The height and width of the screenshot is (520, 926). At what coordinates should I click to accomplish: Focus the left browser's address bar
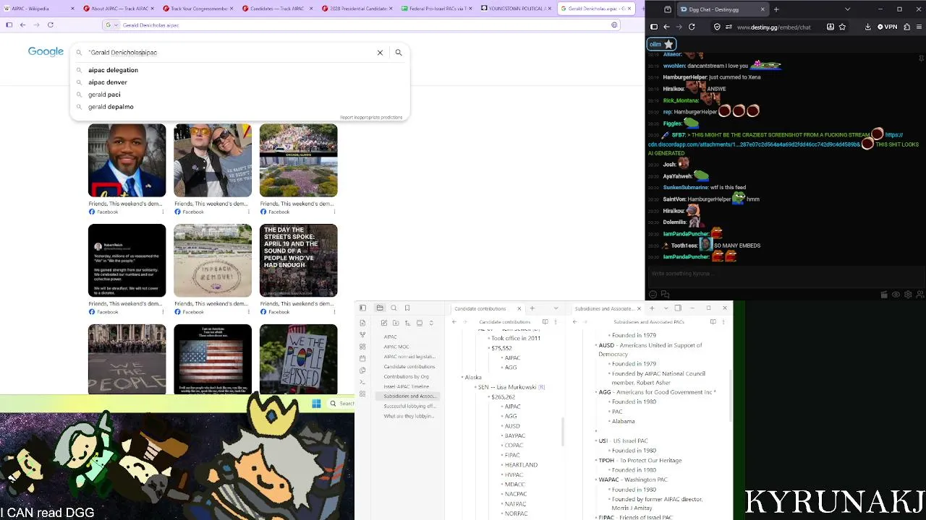362,25
